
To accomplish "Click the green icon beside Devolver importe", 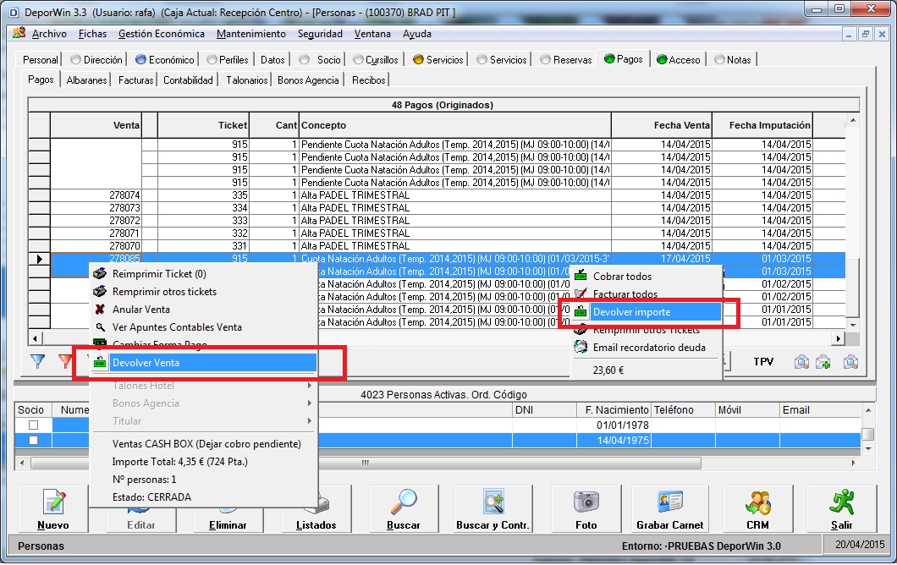I will (581, 311).
